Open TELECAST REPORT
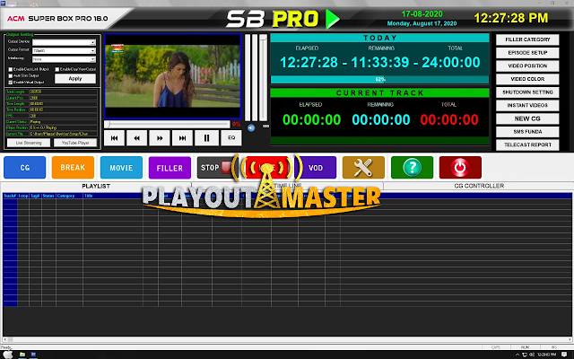Screen dimensions: 574x359 tap(527, 145)
